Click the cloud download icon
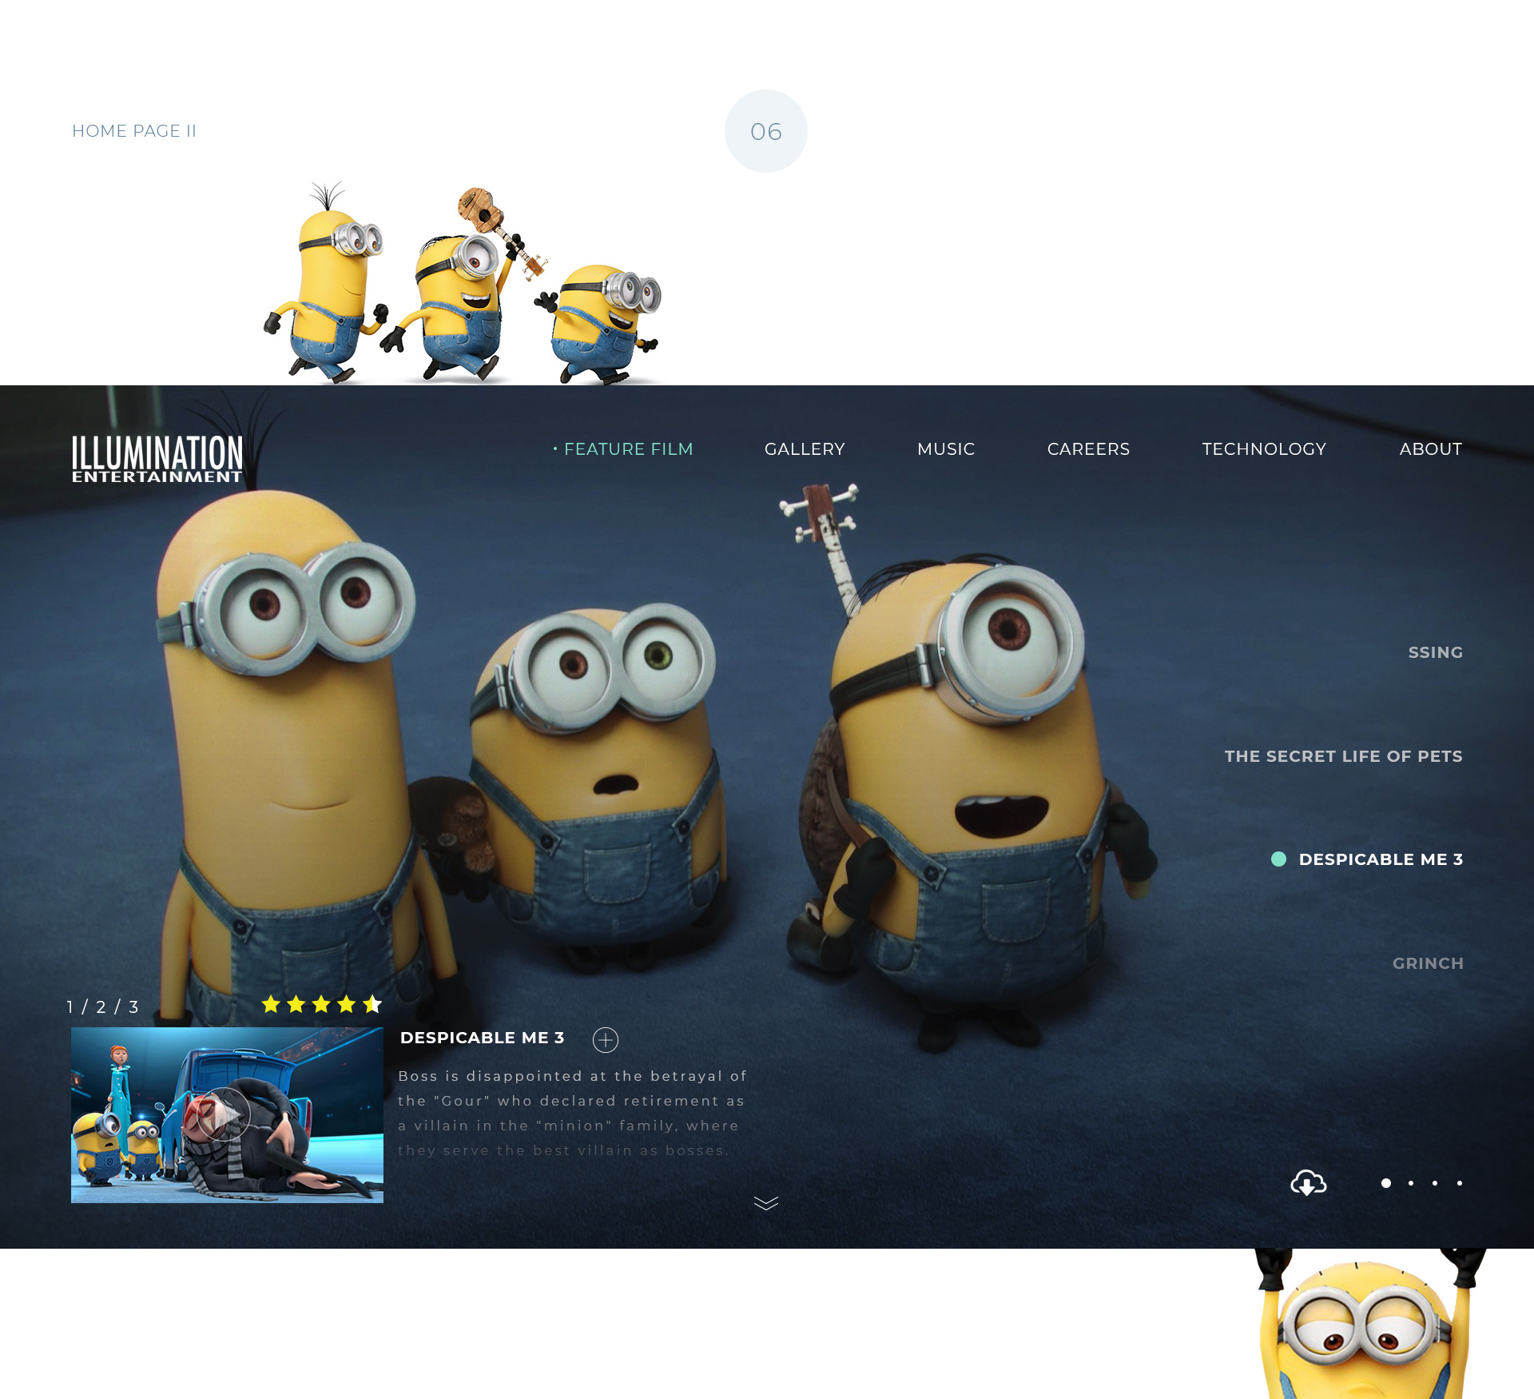Image resolution: width=1534 pixels, height=1399 pixels. (x=1308, y=1182)
